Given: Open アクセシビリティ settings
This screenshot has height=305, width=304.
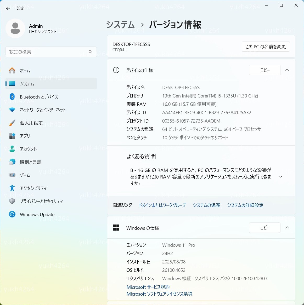Looking at the screenshot, I should [51, 188].
